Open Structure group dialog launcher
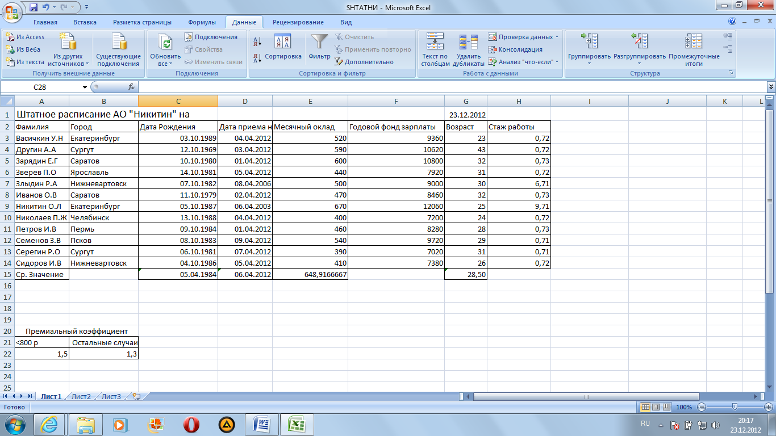 [731, 73]
